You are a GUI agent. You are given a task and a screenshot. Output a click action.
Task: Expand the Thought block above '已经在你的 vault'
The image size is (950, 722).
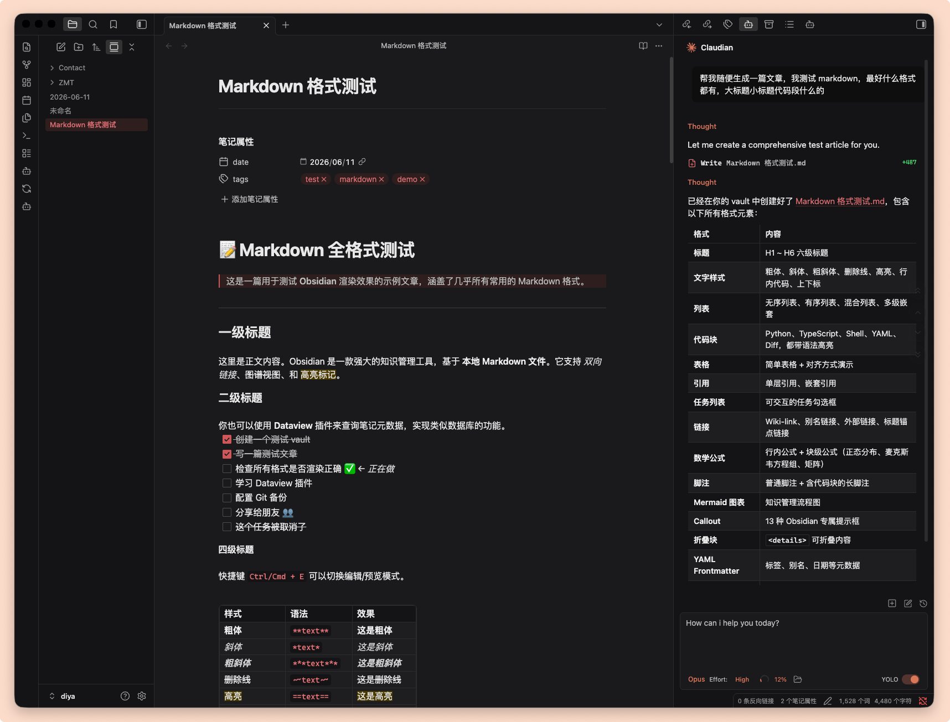click(x=702, y=182)
